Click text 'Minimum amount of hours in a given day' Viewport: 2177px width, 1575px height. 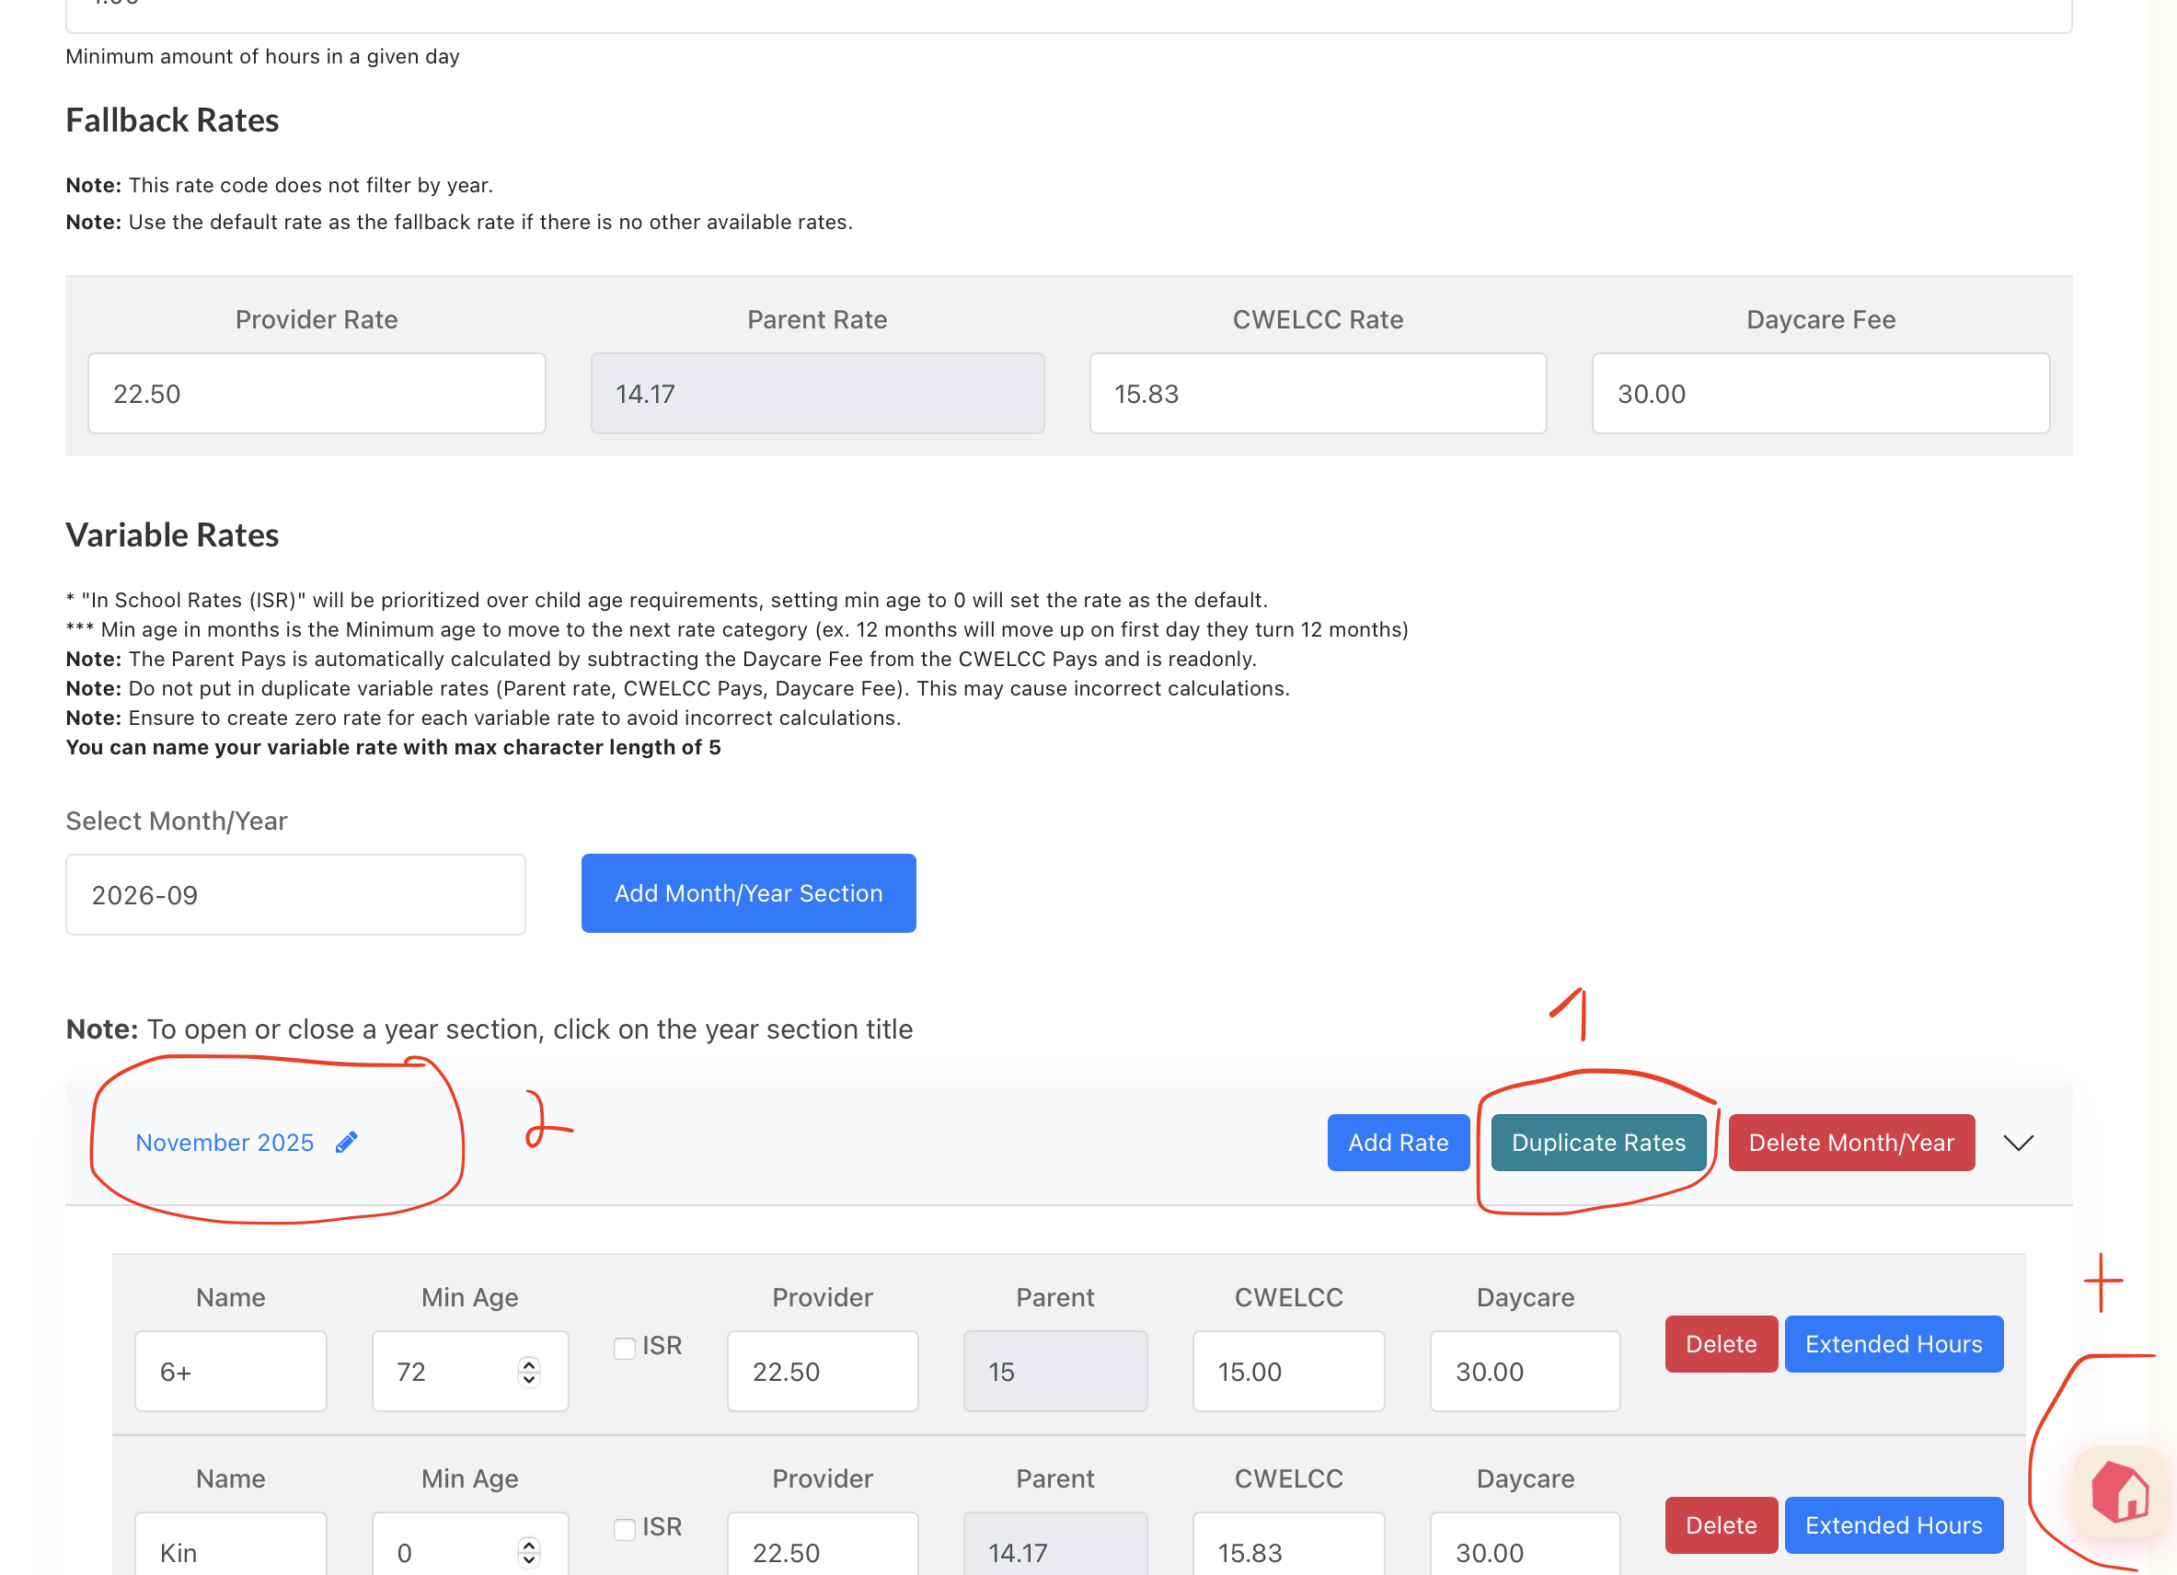(x=263, y=57)
